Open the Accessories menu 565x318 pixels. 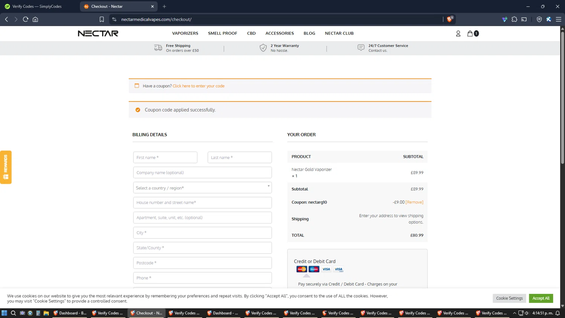click(279, 33)
